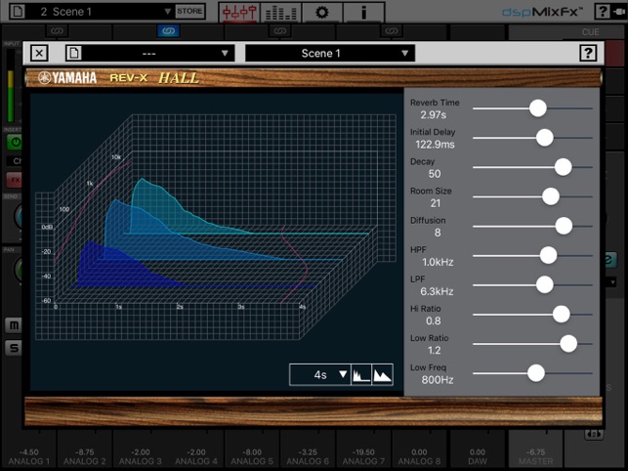
Task: Open the top-right help question mark
Action: point(602,12)
